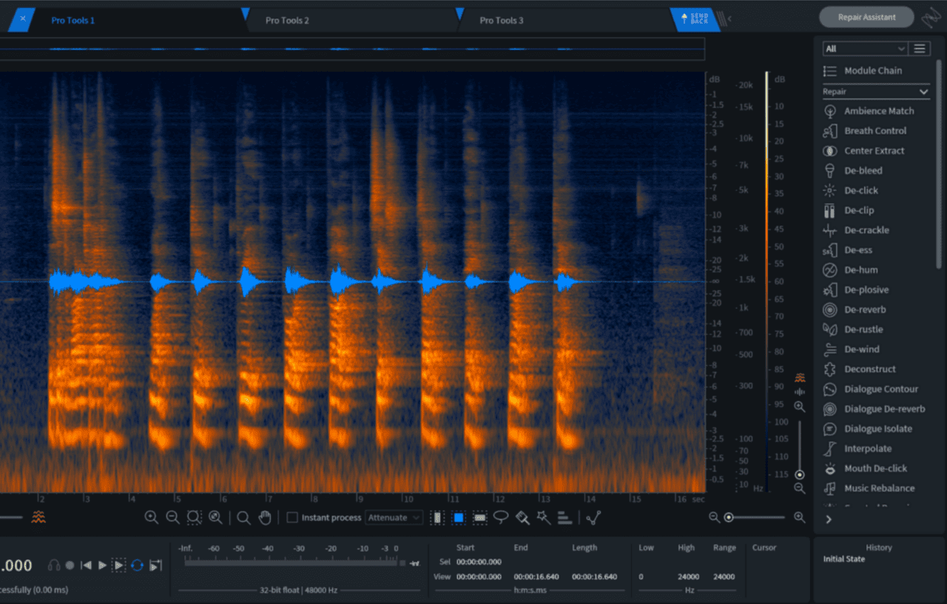Screen dimensions: 947x604
Task: Select the grab hand tool
Action: [265, 518]
